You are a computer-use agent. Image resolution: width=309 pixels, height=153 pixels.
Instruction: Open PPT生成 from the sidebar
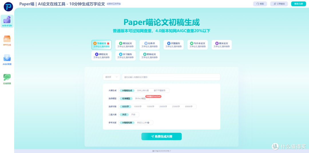pos(7,41)
